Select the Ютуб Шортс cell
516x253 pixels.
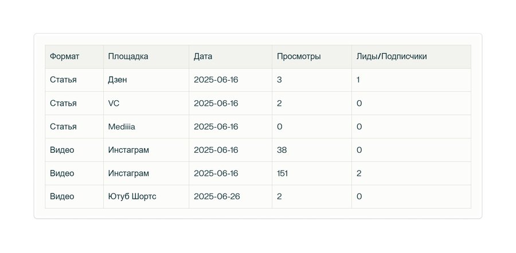tap(132, 196)
